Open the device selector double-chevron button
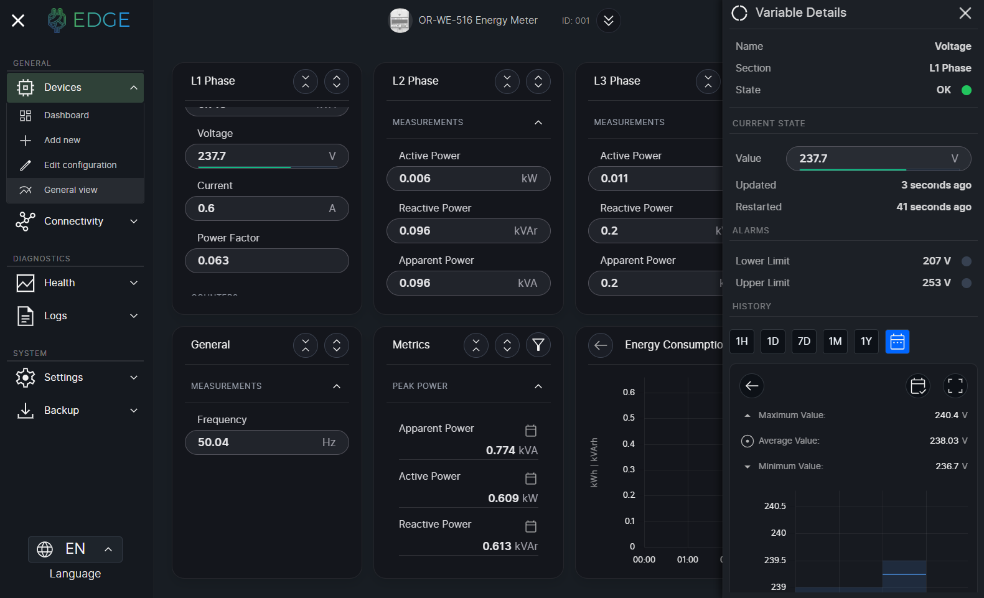This screenshot has width=984, height=598. click(x=609, y=21)
